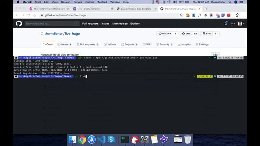Open the repository Settings tab
Screen dimensions: 260x146
pos(202,45)
